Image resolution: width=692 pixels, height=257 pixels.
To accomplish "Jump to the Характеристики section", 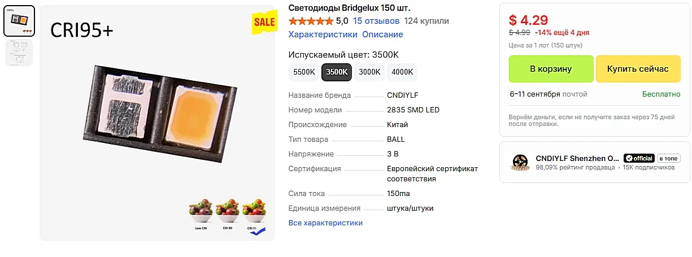I will click(323, 34).
